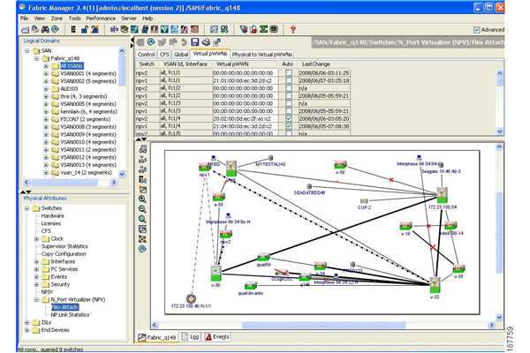Click the monitor icon left of the help icon
This screenshot has height=353, width=530.
click(x=274, y=29)
